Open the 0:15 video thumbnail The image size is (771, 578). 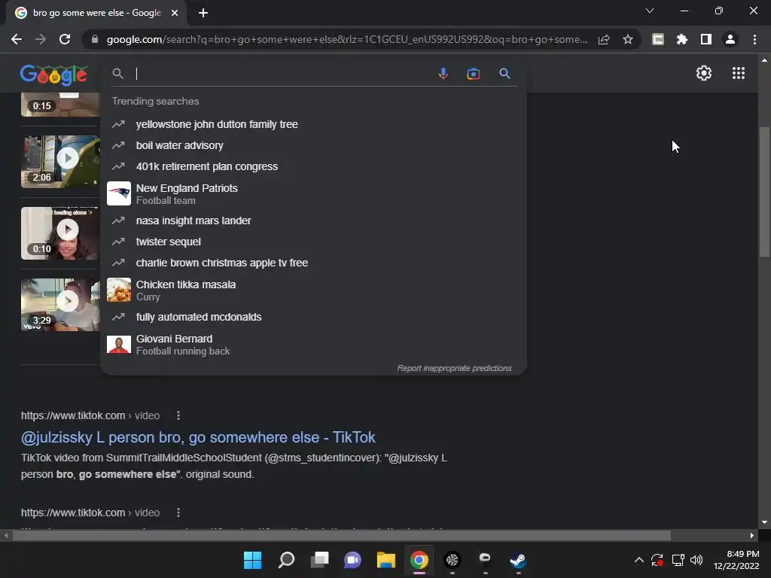60,104
